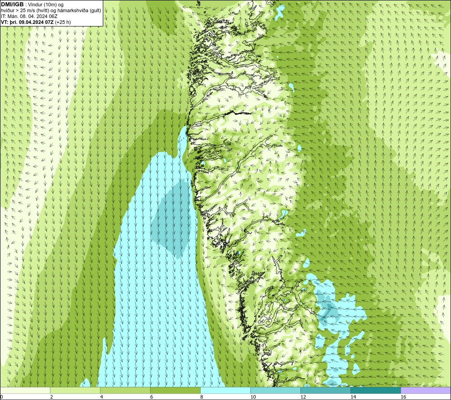Screen dimensions: 451x400
Task: Click the 10–12 m/s turquoise legend swatch
Action: coord(276,390)
